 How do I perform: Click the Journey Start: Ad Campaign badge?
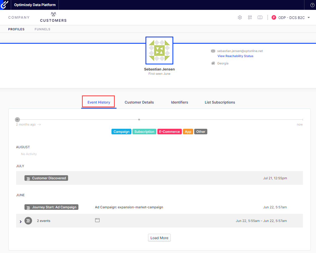(51, 207)
